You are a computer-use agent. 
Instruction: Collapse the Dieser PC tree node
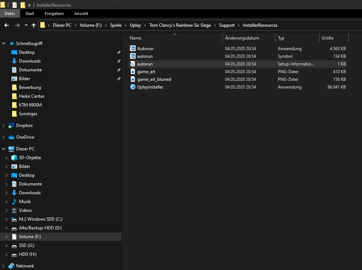[x=3, y=149]
